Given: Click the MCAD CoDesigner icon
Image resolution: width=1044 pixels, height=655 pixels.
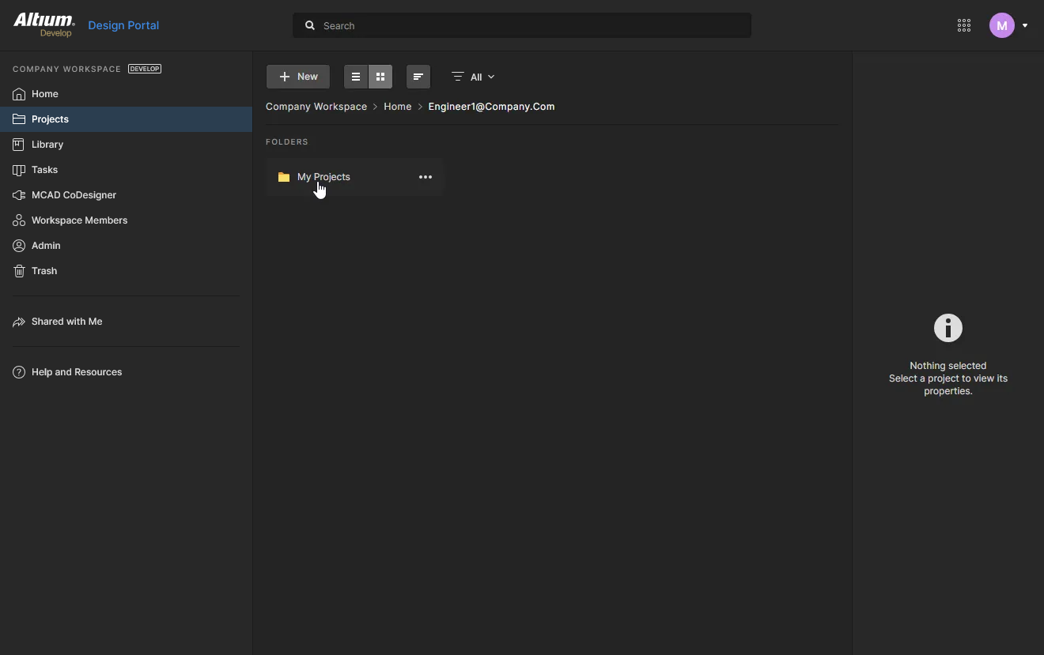Looking at the screenshot, I should pos(19,195).
